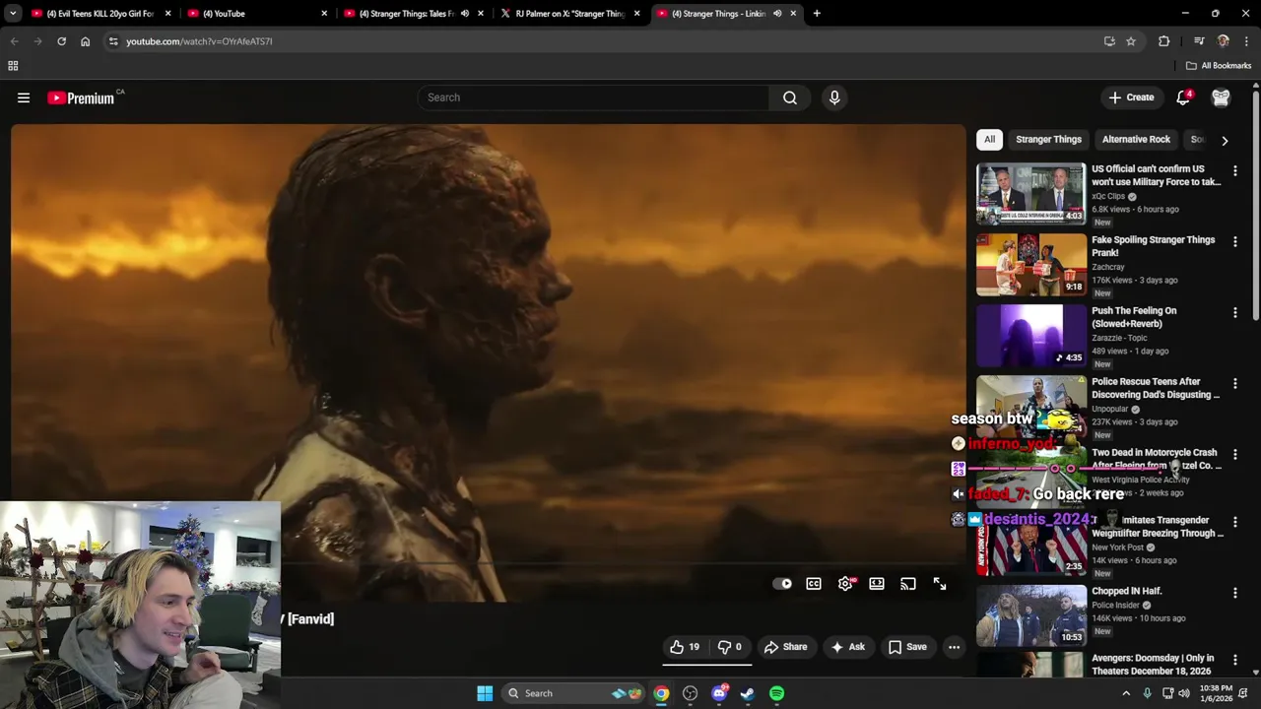Open options for Chopped IN Half video

[1234, 593]
